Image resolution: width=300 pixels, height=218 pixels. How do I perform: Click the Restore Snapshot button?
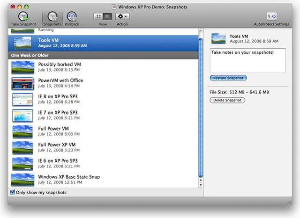pos(228,78)
